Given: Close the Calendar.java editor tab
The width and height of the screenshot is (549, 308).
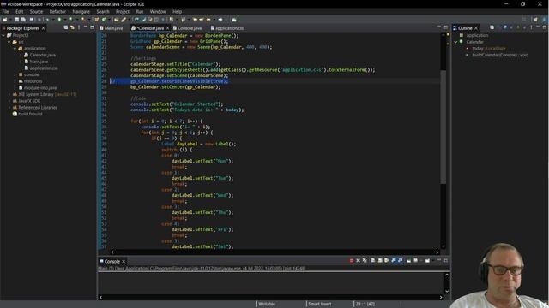Looking at the screenshot, I should (x=168, y=28).
